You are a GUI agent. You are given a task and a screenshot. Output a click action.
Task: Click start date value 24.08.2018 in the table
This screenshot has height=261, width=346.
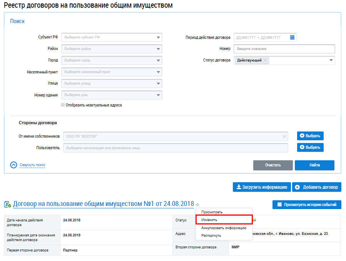(72, 220)
